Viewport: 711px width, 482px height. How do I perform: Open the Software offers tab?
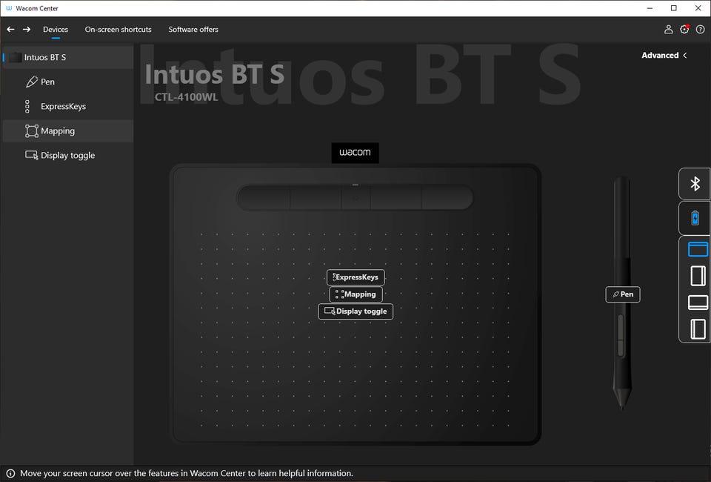pyautogui.click(x=193, y=30)
